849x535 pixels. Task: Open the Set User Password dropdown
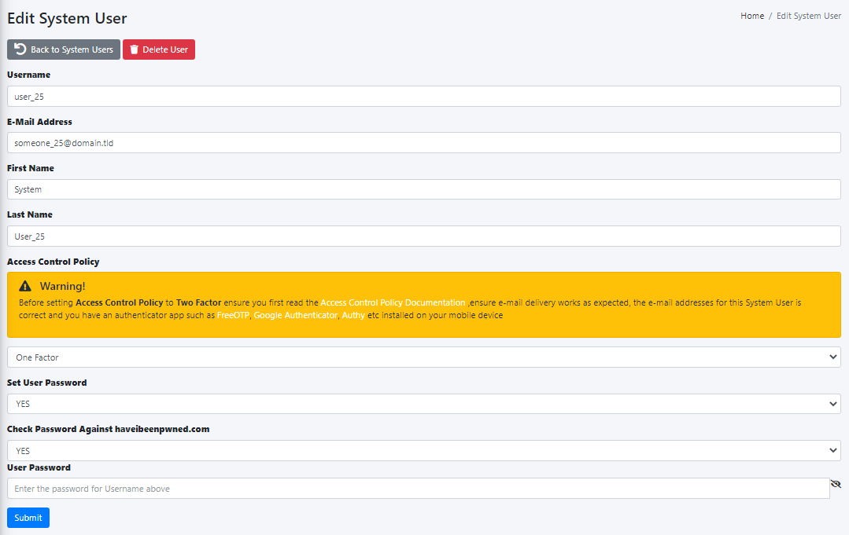click(x=424, y=404)
